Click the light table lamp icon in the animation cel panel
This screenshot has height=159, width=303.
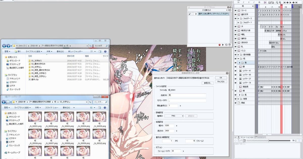pos(239,137)
